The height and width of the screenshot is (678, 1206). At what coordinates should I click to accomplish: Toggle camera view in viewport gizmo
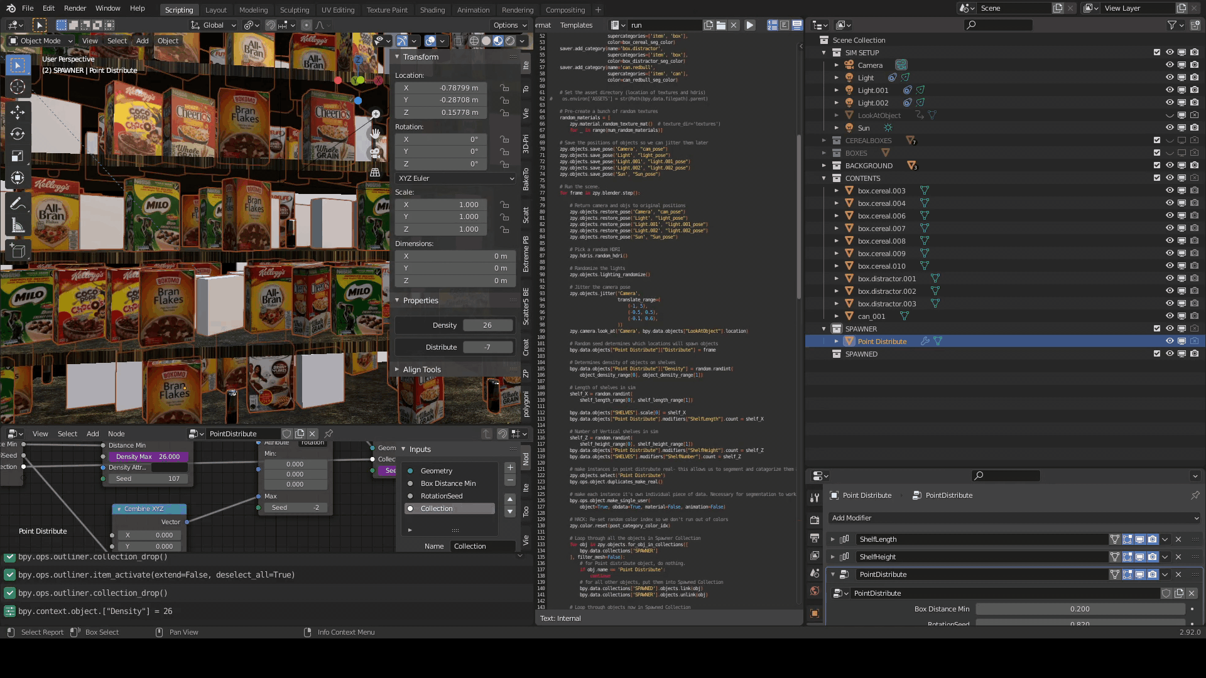coord(375,153)
